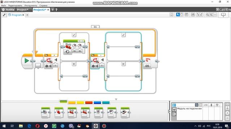Pick the Move Steering block from palette
Image resolution: width=231 pixels, height=129 pixels.
[x=72, y=113]
